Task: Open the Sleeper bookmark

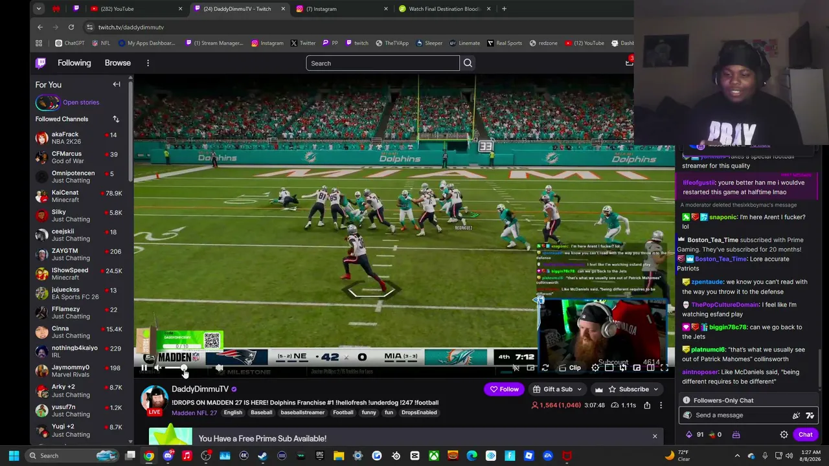Action: tap(429, 43)
